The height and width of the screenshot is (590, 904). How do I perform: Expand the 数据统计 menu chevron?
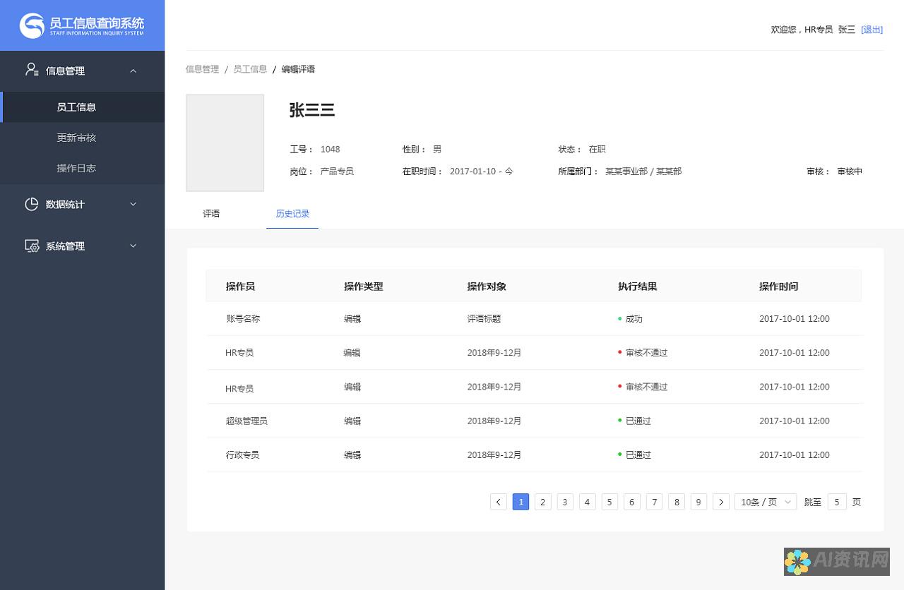133,204
